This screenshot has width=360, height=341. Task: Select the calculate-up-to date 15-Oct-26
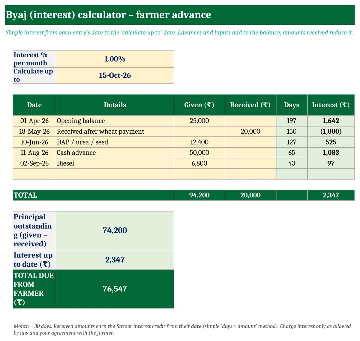115,75
